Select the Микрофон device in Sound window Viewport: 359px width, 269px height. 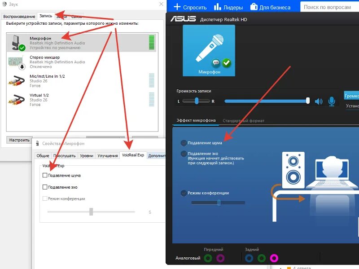[82, 43]
